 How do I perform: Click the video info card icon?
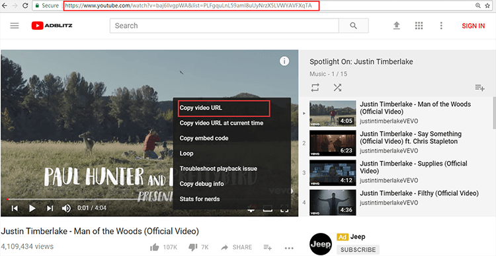pyautogui.click(x=284, y=61)
